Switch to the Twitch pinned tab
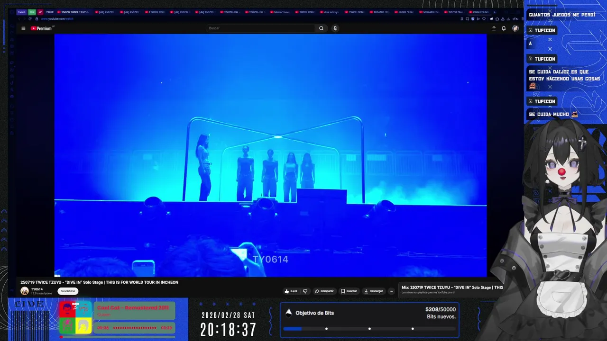The width and height of the screenshot is (607, 341). 21,12
